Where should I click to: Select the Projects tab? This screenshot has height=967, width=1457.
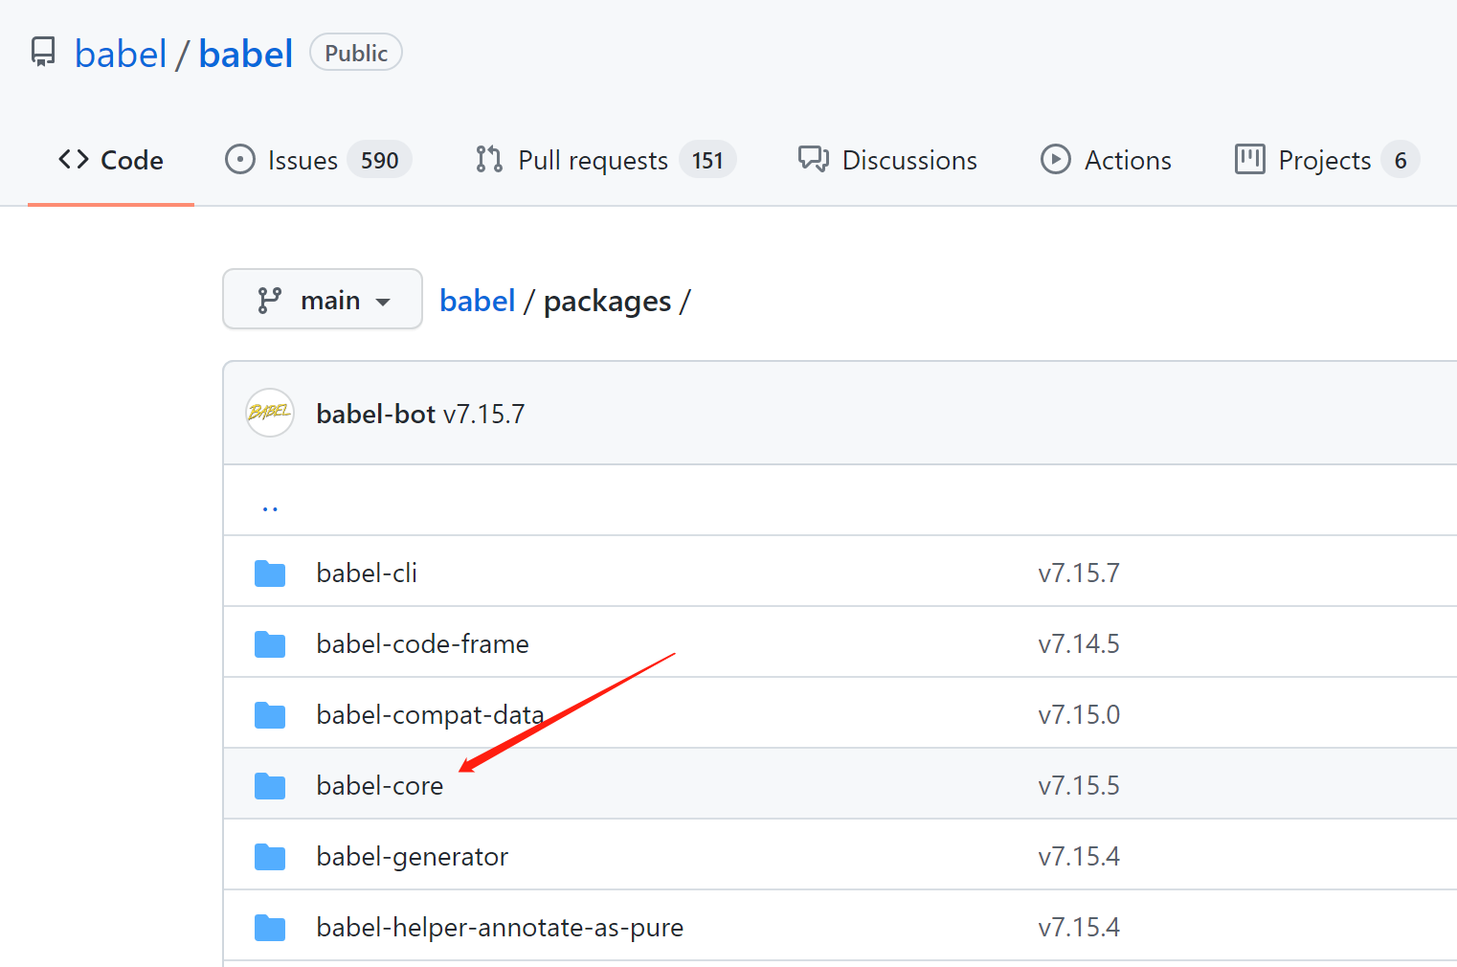[x=1326, y=160]
